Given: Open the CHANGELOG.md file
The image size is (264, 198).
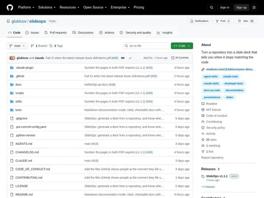Looking at the screenshot, I should pos(27,152).
